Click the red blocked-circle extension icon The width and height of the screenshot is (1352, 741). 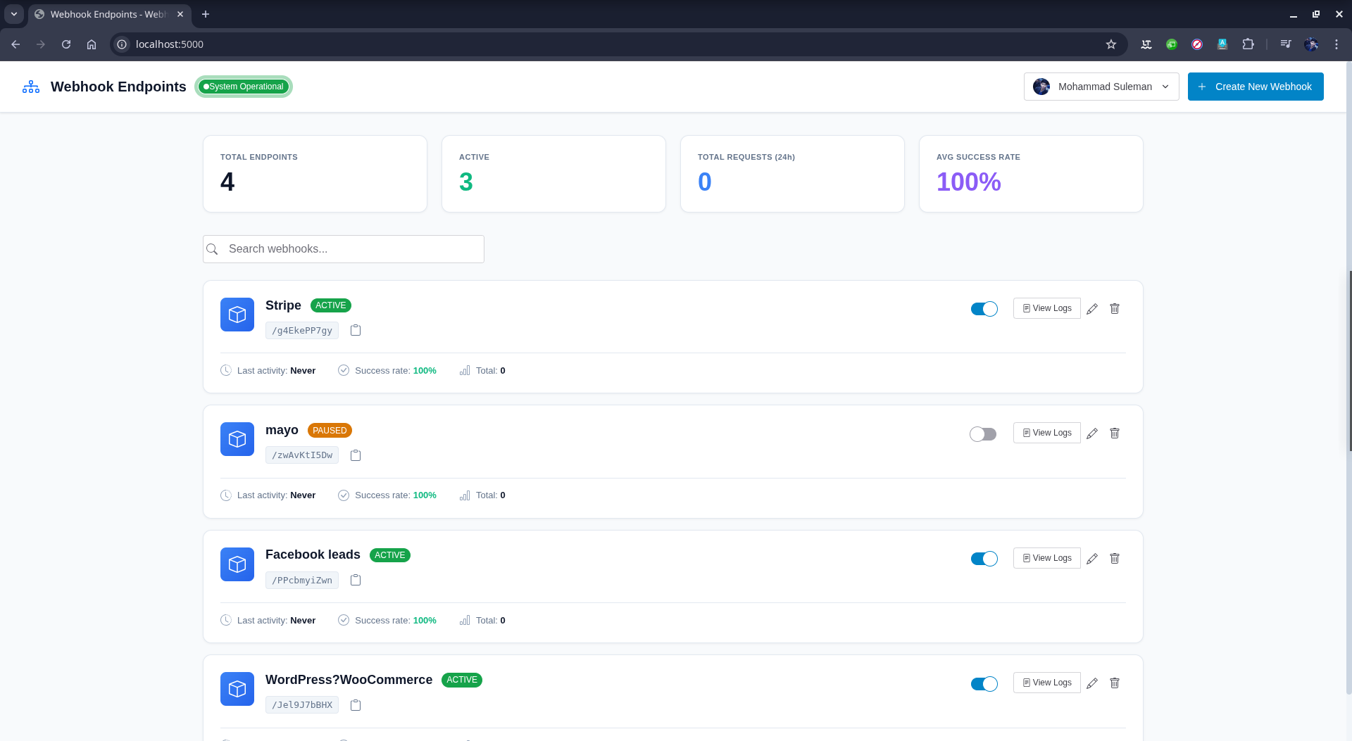point(1197,44)
